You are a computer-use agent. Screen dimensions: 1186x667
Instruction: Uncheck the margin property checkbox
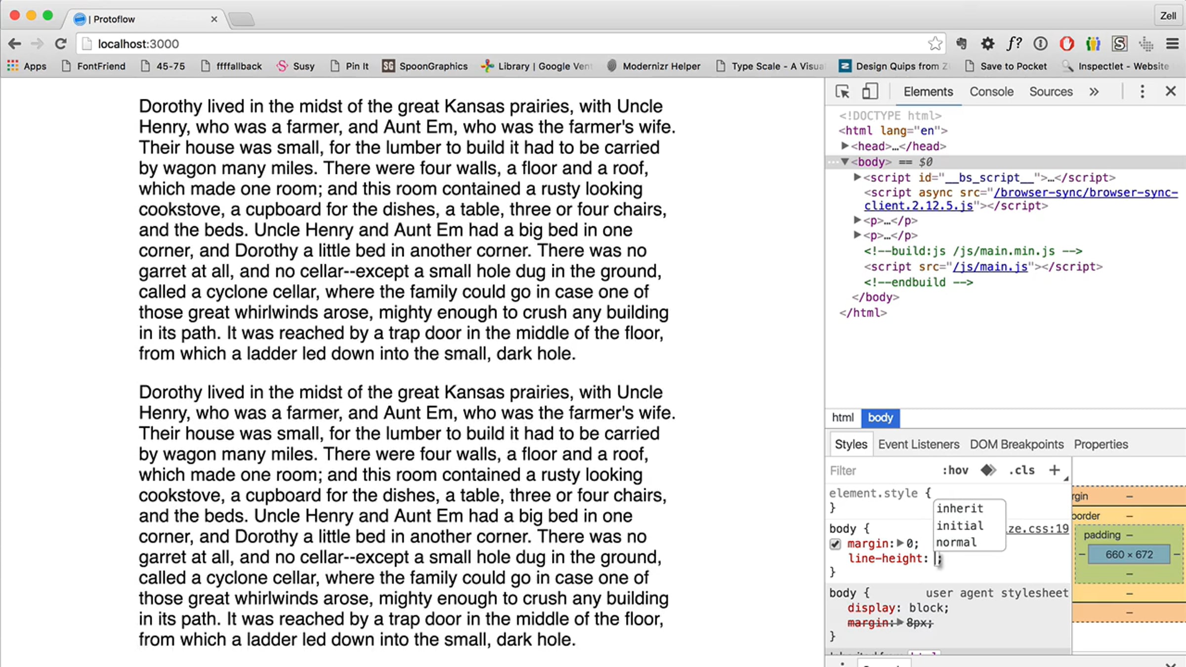835,544
